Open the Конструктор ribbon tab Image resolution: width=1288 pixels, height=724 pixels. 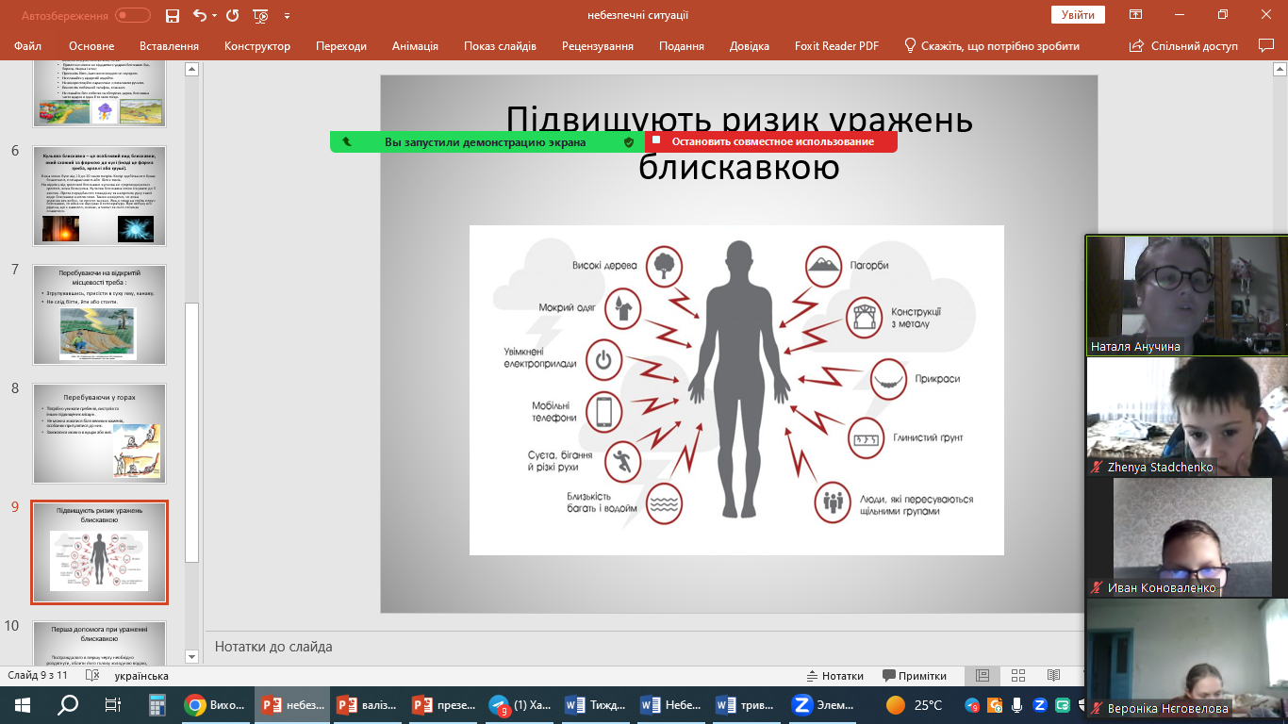pos(257,45)
